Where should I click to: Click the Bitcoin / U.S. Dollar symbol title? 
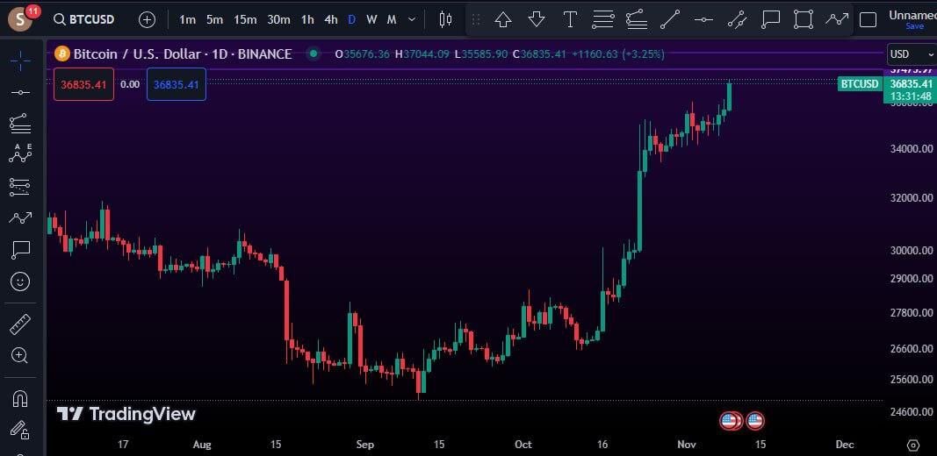[x=183, y=54]
